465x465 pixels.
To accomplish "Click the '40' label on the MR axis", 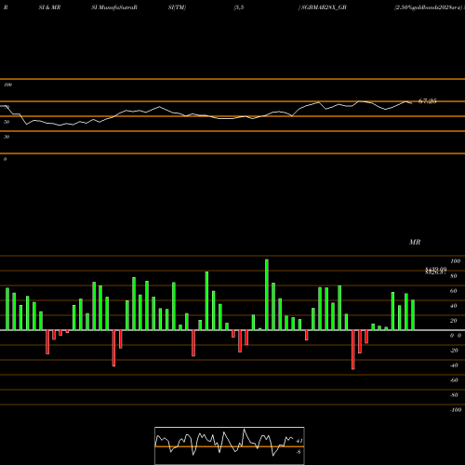I will coord(454,306).
